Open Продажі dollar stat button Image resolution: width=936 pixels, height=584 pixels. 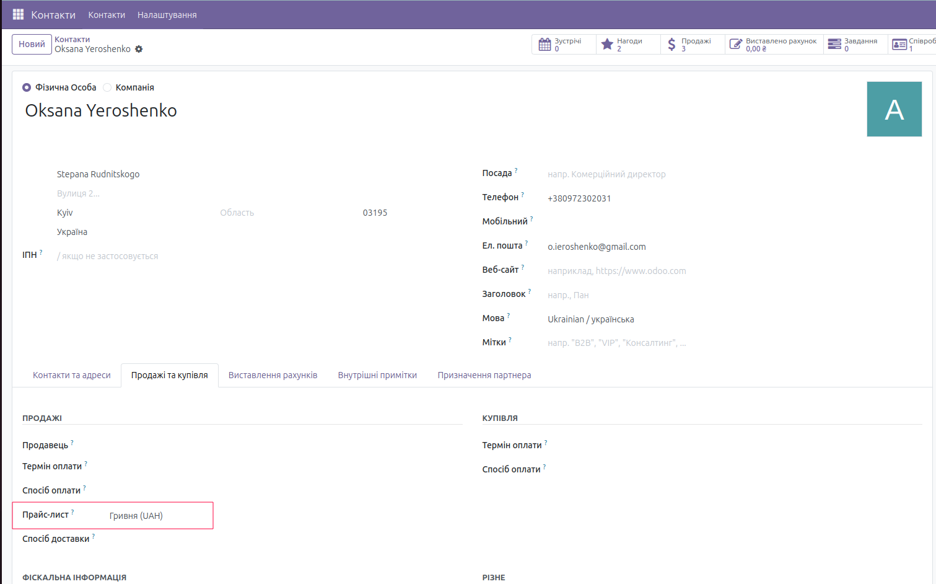coord(693,45)
